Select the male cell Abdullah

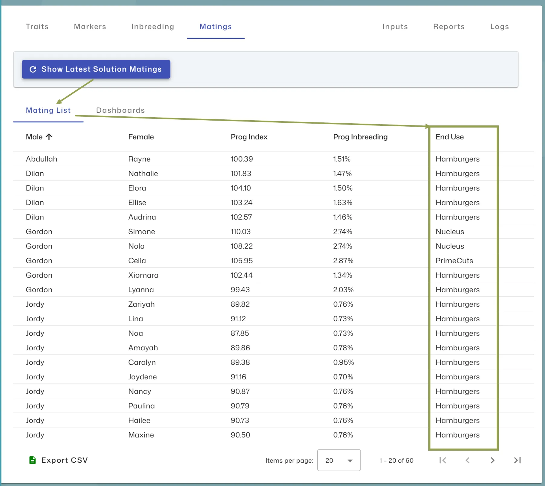[41, 159]
